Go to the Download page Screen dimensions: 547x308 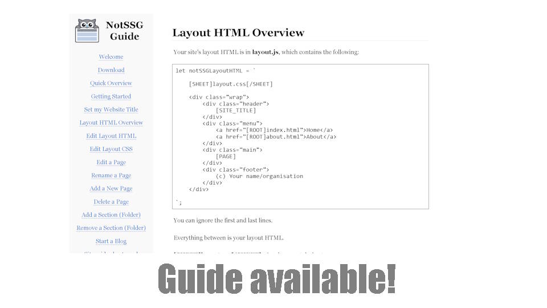(111, 70)
